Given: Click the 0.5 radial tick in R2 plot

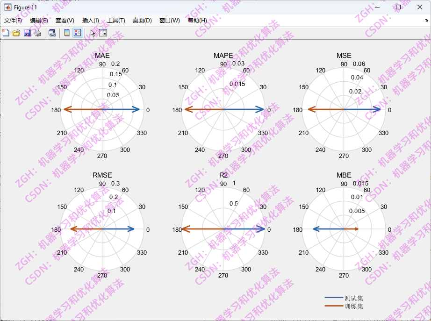Looking at the screenshot, I should 234,203.
